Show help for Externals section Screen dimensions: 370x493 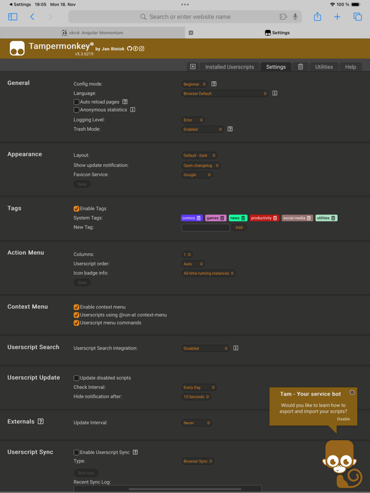pos(41,421)
